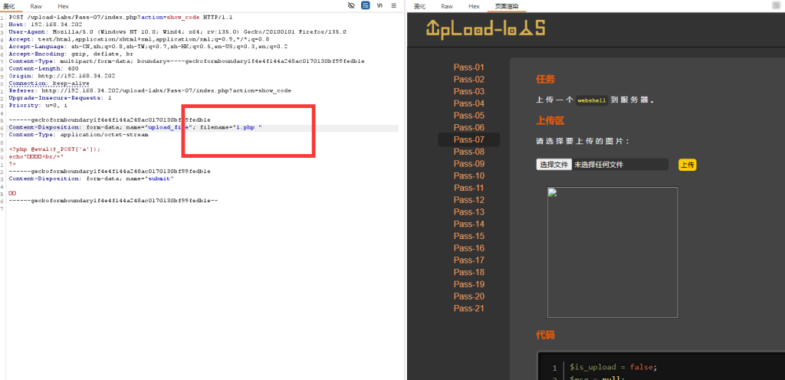Select the 页面渲染 render tab
This screenshot has width=785, height=380.
click(x=507, y=6)
